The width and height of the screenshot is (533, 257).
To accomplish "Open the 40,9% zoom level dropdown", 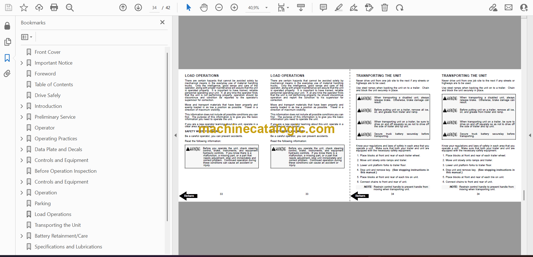I will click(266, 8).
